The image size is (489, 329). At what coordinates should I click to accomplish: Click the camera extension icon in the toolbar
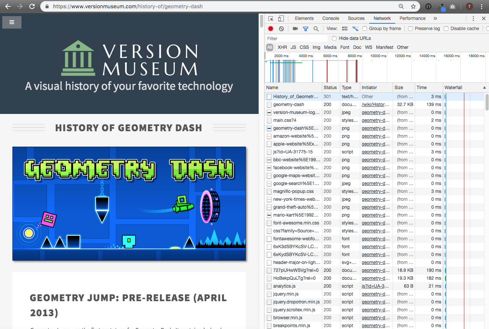(x=453, y=6)
